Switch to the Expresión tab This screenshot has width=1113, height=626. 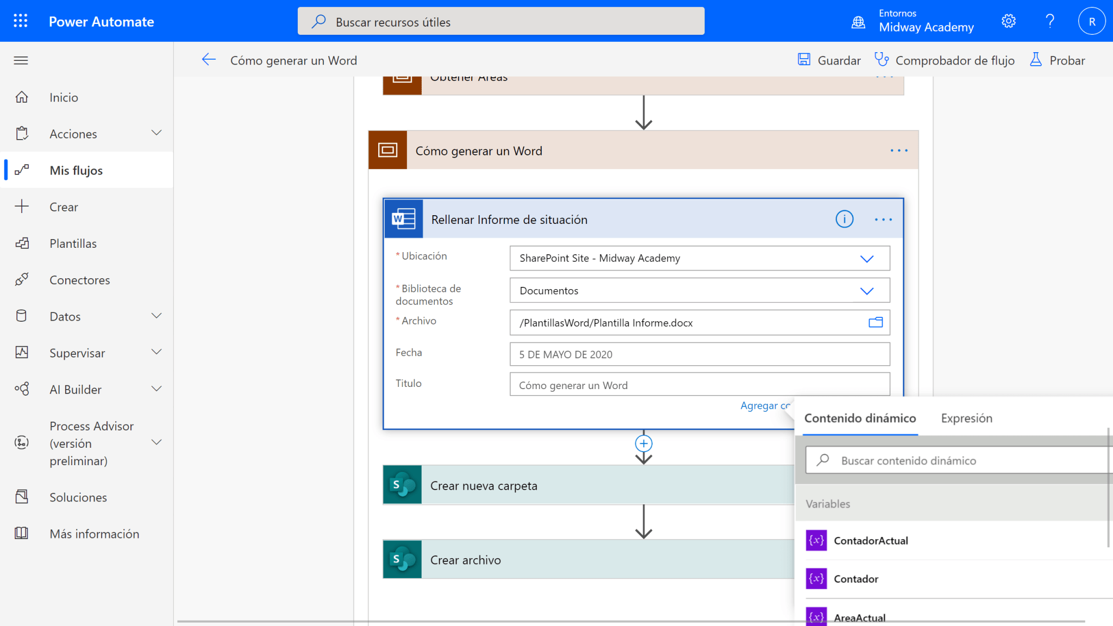966,418
